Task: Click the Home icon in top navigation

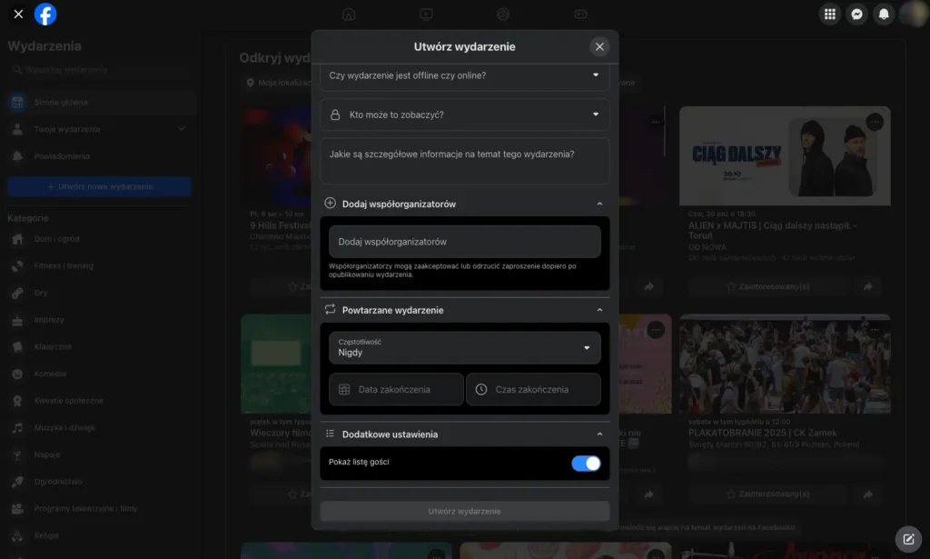Action: (x=349, y=15)
